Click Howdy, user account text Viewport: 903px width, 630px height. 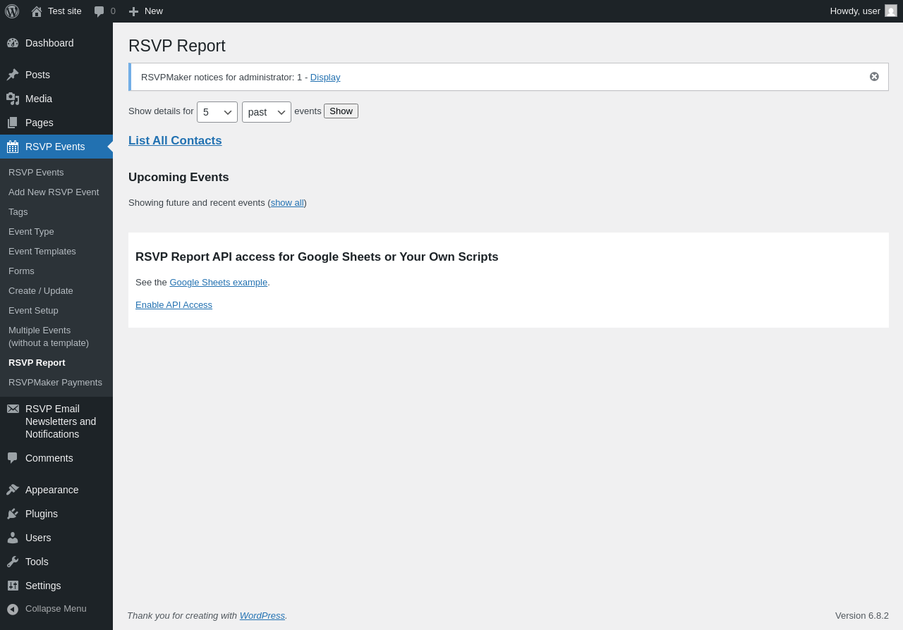[x=855, y=11]
